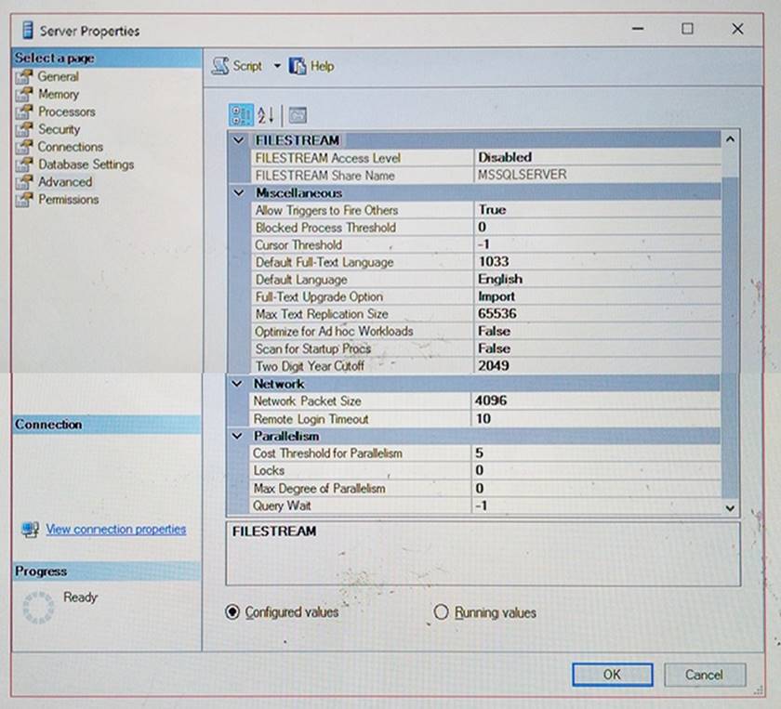Select the Default Full-Text Language row
The width and height of the screenshot is (781, 709).
coord(485,262)
